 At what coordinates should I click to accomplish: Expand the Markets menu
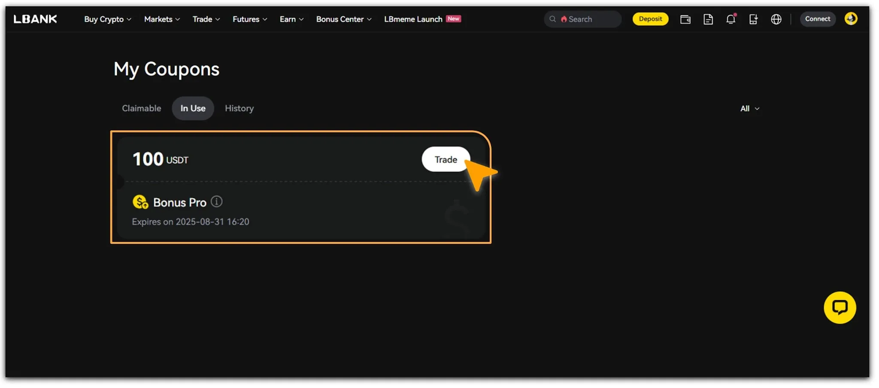click(162, 19)
